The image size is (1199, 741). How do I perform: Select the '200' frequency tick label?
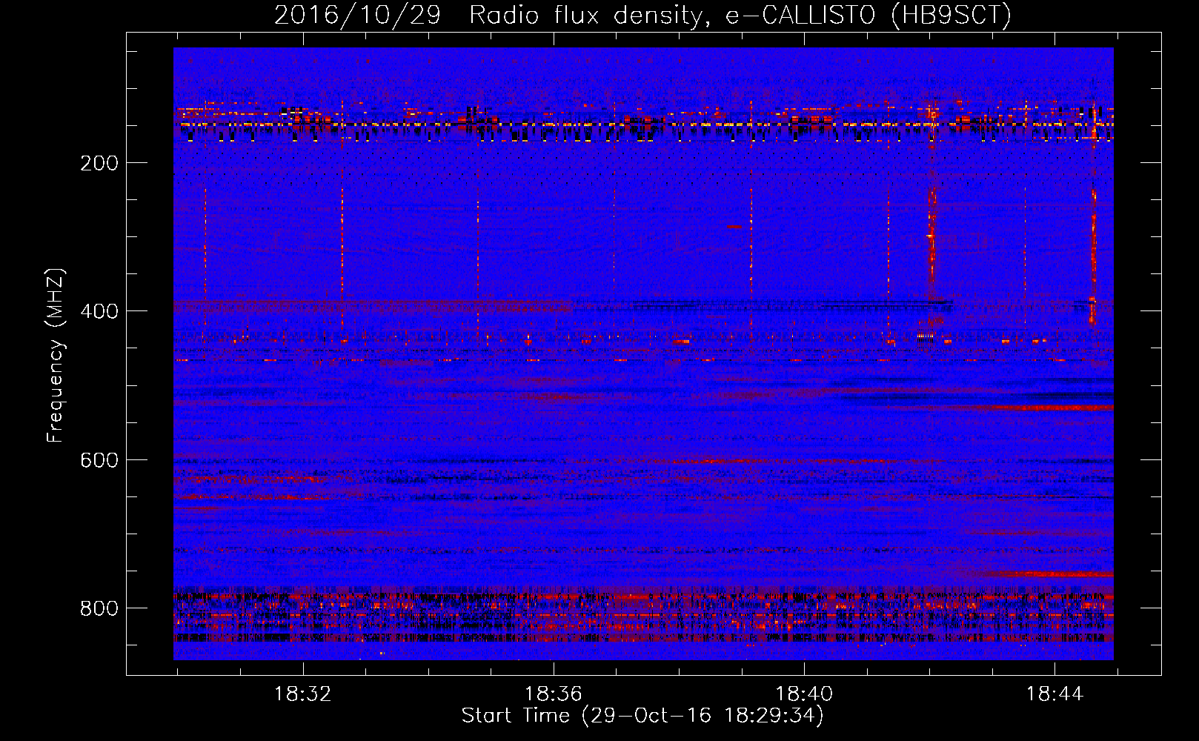tap(99, 163)
